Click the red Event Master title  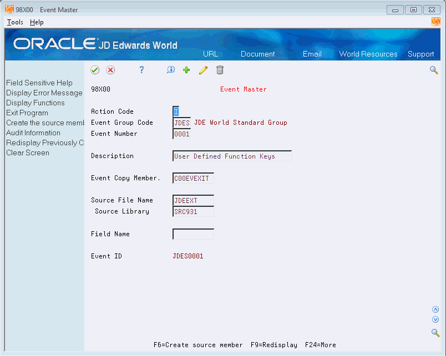tap(243, 89)
